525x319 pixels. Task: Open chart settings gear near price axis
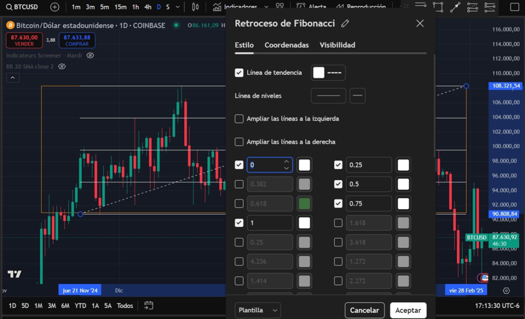click(x=506, y=290)
